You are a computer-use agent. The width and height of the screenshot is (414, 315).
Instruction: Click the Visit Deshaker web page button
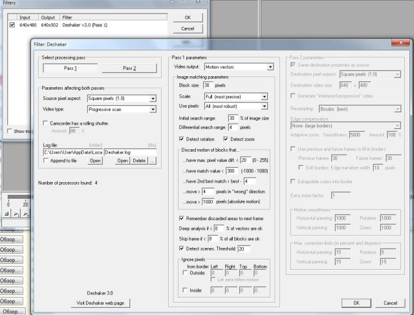tap(100, 303)
